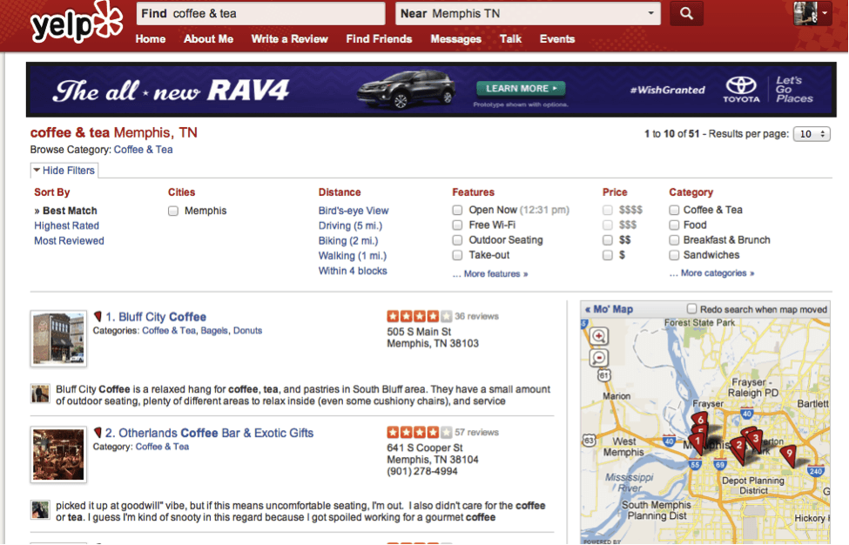Click Donuts category link
This screenshot has height=545, width=849.
(x=248, y=331)
